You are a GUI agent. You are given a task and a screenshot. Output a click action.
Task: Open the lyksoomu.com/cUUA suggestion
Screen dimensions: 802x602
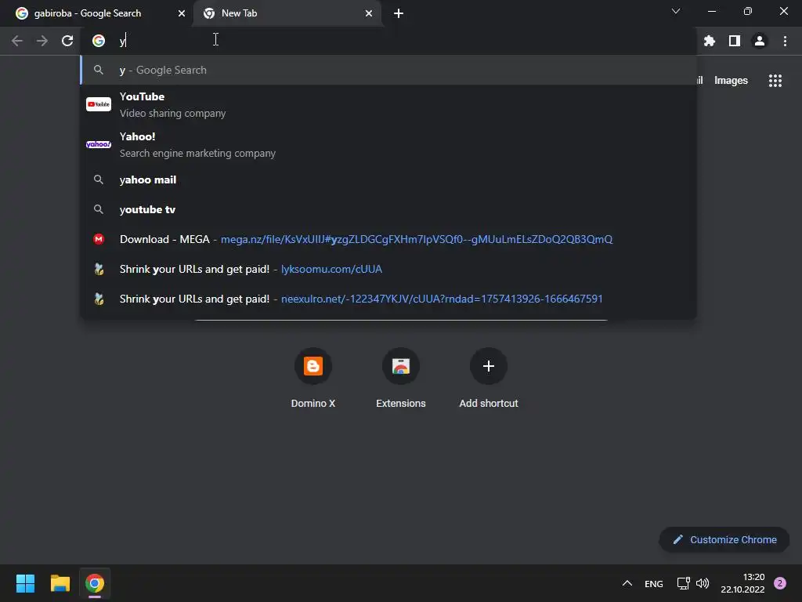click(x=388, y=269)
